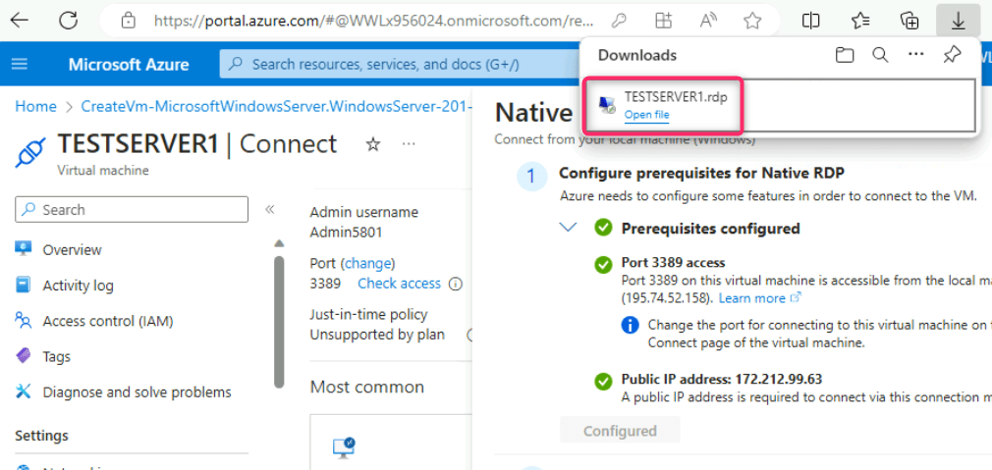Collapse the left sidebar menu
992x470 pixels.
270,209
